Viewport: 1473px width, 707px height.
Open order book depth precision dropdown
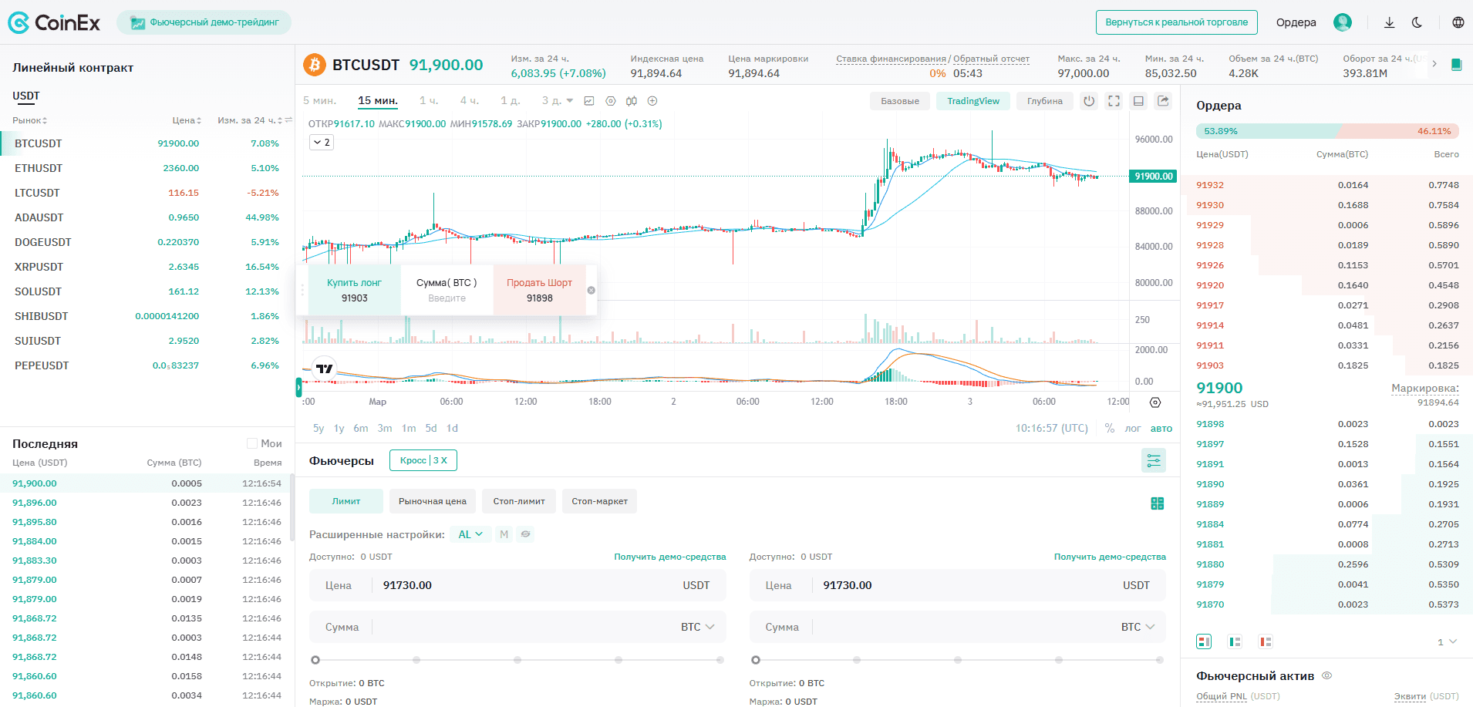click(x=1447, y=641)
